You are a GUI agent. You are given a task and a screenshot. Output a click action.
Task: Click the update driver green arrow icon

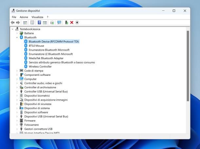pos(67,23)
